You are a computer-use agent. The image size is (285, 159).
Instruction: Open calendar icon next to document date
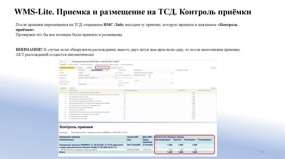coord(107,70)
